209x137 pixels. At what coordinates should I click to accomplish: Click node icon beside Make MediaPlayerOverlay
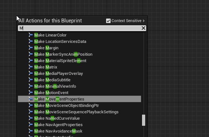pos(31,73)
